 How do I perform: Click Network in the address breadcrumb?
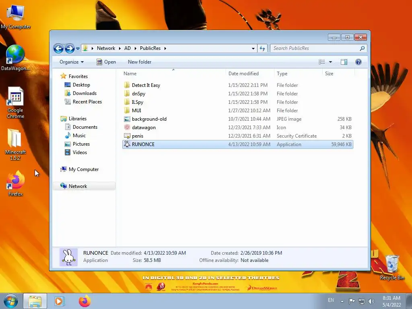click(106, 48)
